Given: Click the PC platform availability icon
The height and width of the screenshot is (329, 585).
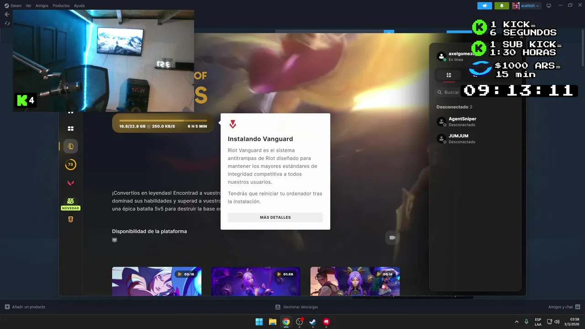Looking at the screenshot, I should pos(115,240).
